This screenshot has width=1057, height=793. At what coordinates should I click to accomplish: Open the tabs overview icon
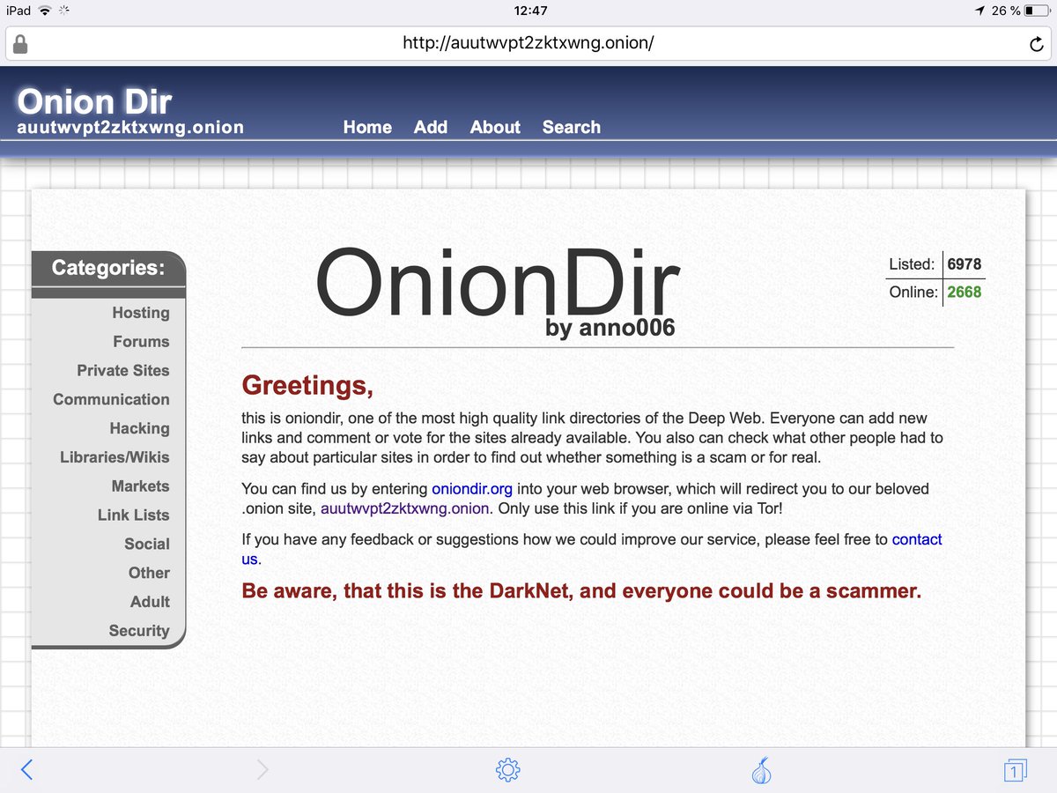1015,771
